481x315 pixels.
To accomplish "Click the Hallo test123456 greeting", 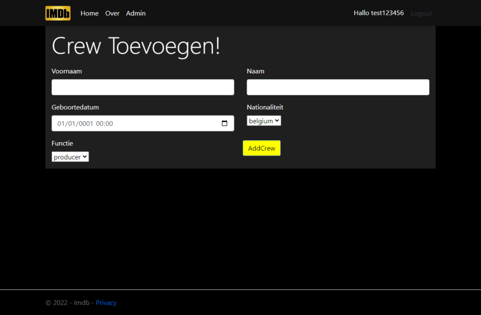I will coord(379,13).
